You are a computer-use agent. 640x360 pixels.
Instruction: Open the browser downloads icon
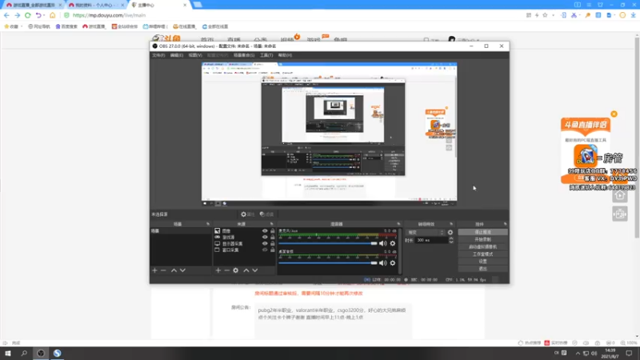pos(633,15)
